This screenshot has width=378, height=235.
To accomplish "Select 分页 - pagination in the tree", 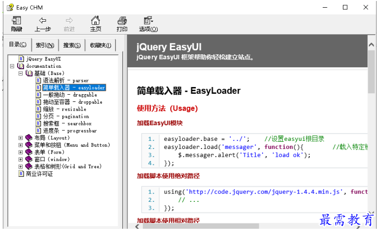I will [66, 116].
